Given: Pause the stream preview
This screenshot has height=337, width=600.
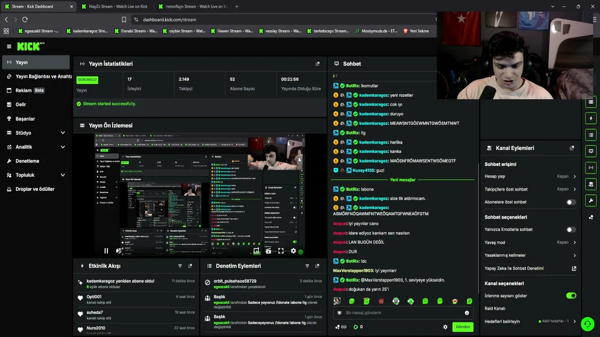Looking at the screenshot, I should coord(106,251).
